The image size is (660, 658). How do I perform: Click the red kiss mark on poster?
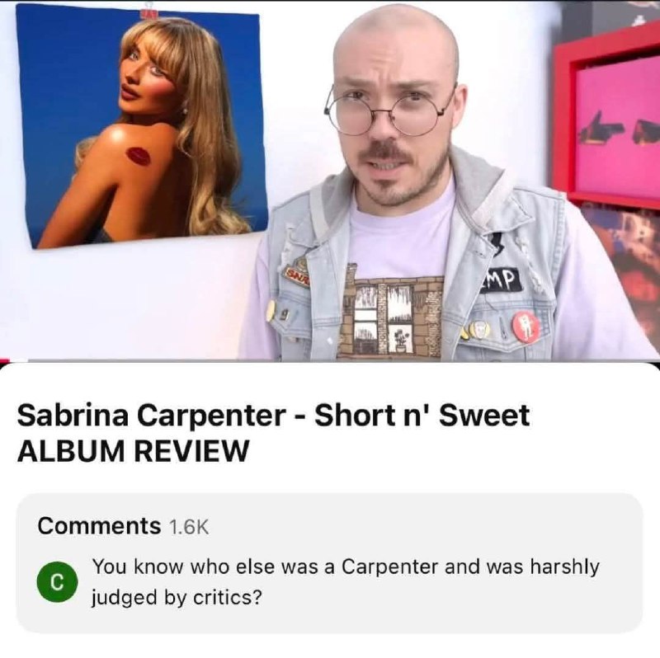[139, 156]
